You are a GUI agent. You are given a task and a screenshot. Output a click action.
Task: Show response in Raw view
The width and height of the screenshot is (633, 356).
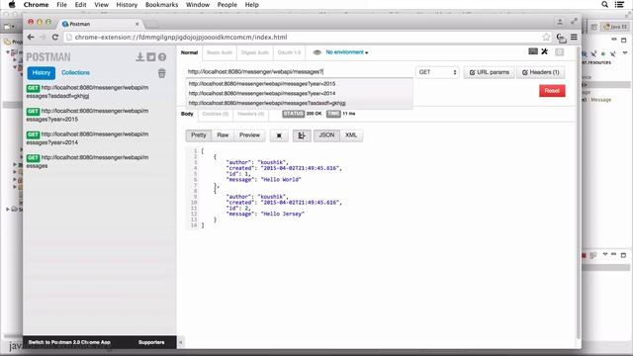(223, 135)
